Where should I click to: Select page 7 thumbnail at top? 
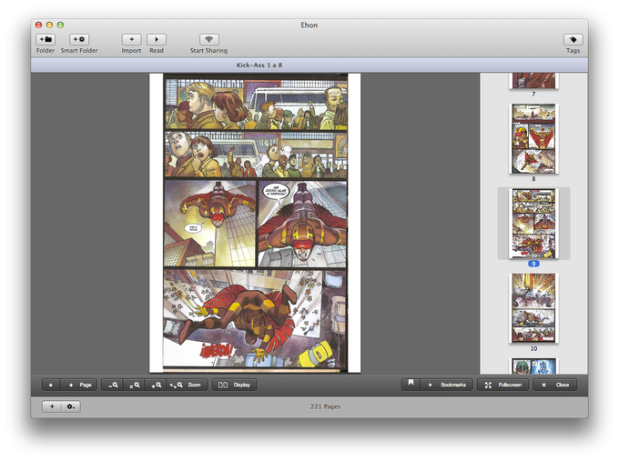point(533,81)
